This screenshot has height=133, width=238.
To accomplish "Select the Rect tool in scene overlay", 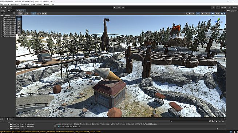I will click(19, 30).
